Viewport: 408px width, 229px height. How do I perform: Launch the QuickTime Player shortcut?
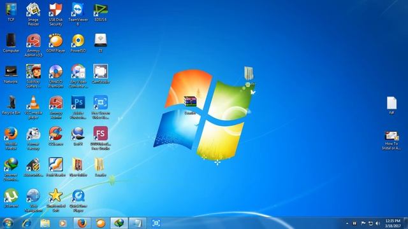(78, 200)
